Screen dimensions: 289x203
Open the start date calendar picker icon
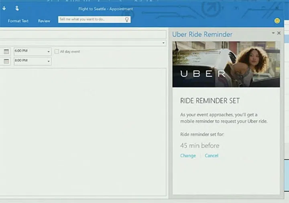(6, 52)
